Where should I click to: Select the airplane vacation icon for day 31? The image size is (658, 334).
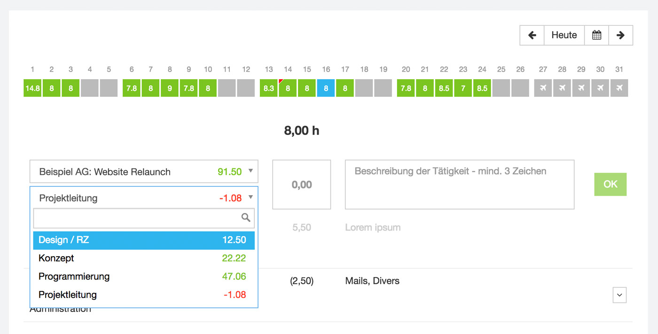point(619,88)
